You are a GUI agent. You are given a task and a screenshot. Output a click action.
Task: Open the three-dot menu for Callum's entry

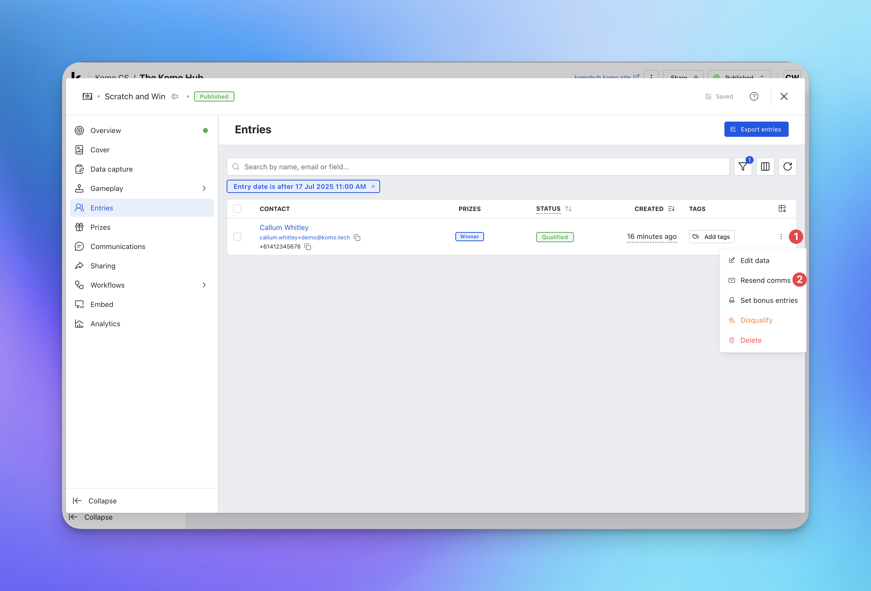(781, 237)
